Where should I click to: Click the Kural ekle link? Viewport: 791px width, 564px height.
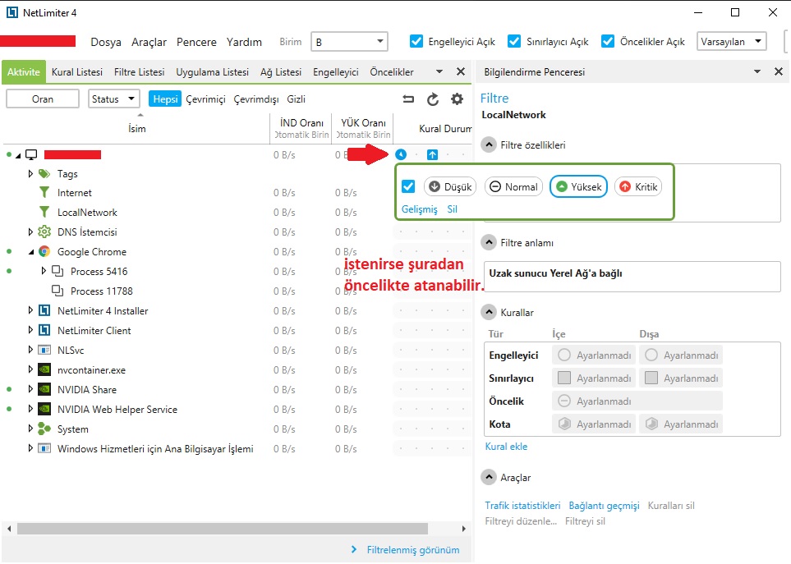506,447
